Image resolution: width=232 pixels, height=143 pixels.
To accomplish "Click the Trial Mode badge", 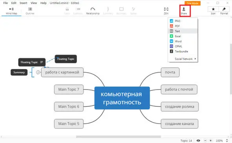I will (x=192, y=3).
